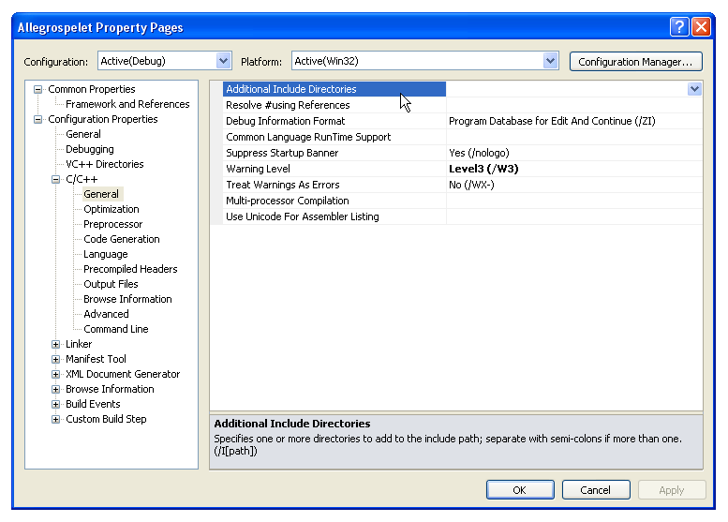The height and width of the screenshot is (522, 728).
Task: Confirm with the OK button
Action: pyautogui.click(x=520, y=490)
